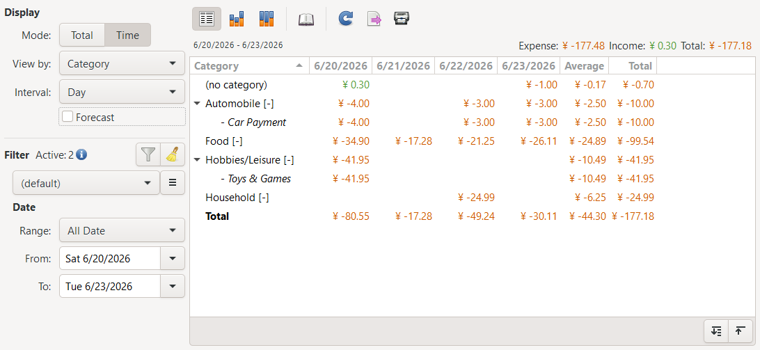Collapse all rows in the report
Viewport: 760px width, 350px height.
coord(740,331)
